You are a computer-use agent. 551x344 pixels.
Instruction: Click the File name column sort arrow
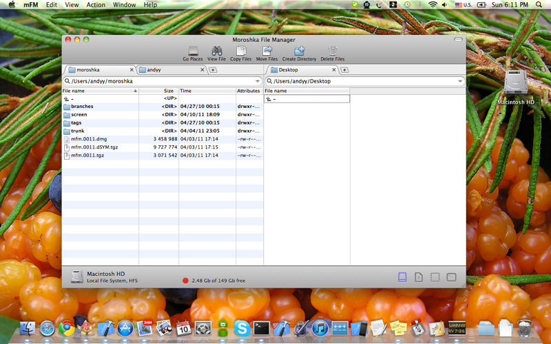click(x=135, y=91)
